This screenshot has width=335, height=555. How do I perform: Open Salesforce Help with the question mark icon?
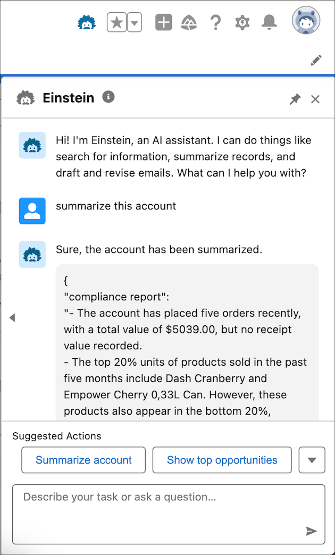(215, 22)
